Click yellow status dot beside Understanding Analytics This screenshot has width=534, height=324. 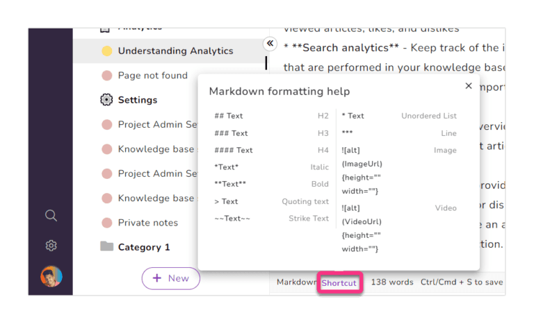pos(106,51)
